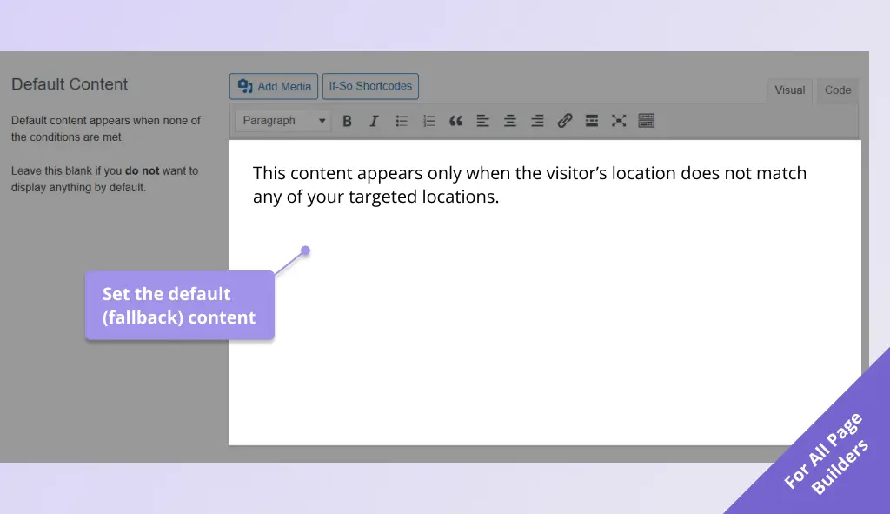Image resolution: width=890 pixels, height=514 pixels.
Task: Add a blockquote
Action: pos(455,121)
